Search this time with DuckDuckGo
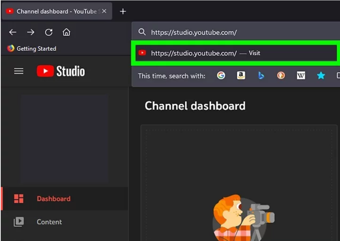 tap(281, 75)
